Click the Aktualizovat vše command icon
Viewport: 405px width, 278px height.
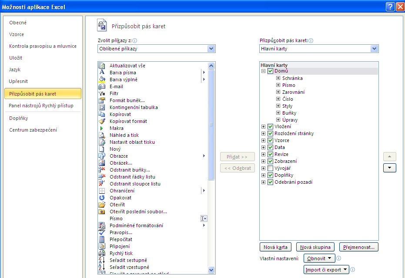[102, 66]
